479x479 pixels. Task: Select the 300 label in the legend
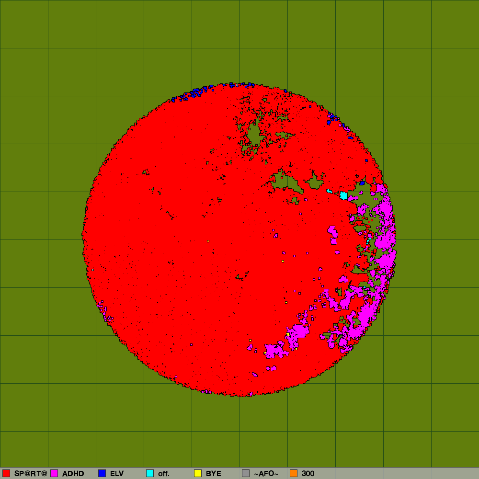[308, 474]
